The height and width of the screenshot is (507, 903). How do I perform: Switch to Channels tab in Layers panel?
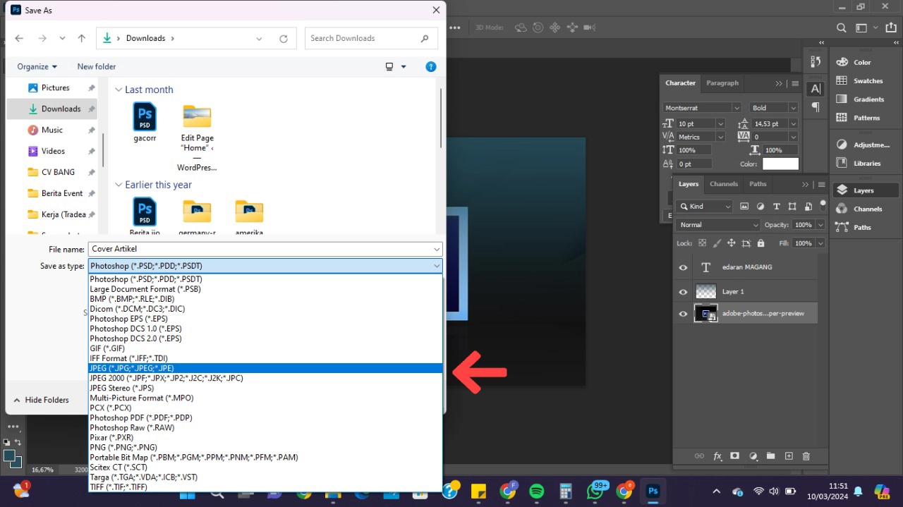coord(724,184)
